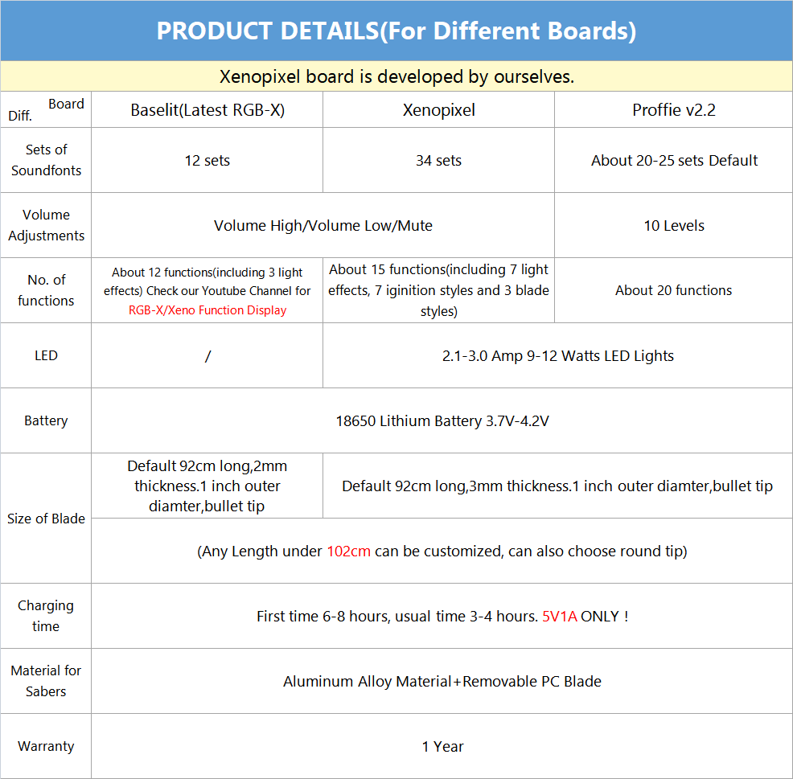Screen dimensions: 793x779
Task: Click the '34 sets' cell
Action: [438, 160]
